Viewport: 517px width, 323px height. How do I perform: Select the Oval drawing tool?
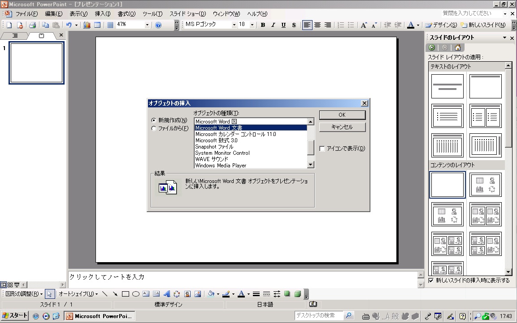[x=136, y=294]
